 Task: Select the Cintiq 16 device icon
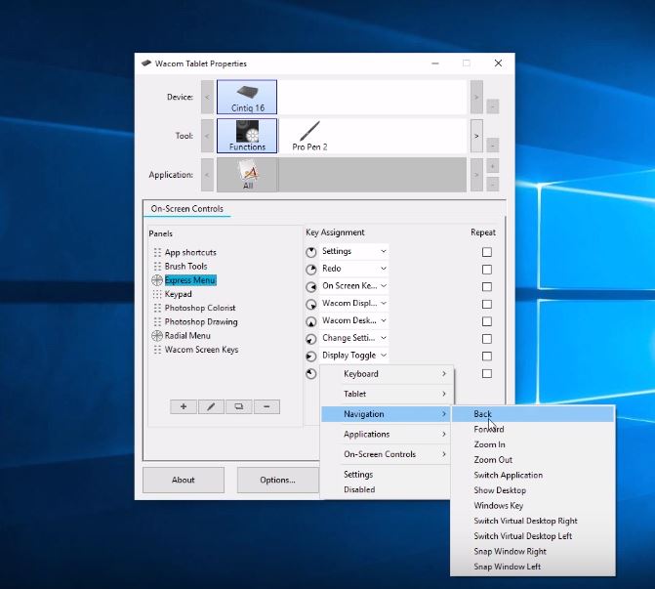247,97
